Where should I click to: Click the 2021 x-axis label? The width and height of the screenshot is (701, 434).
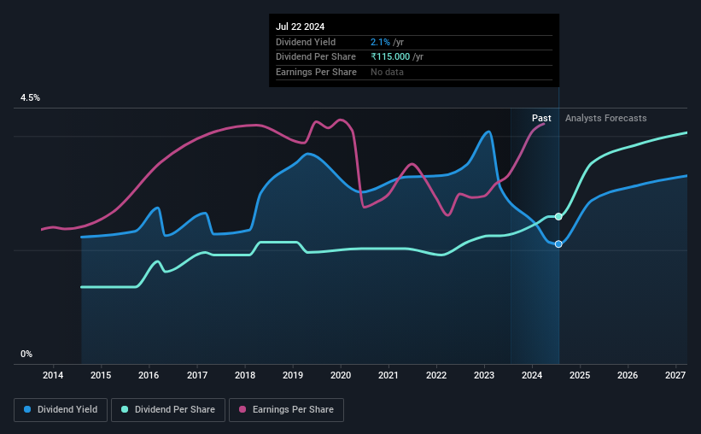click(x=388, y=375)
